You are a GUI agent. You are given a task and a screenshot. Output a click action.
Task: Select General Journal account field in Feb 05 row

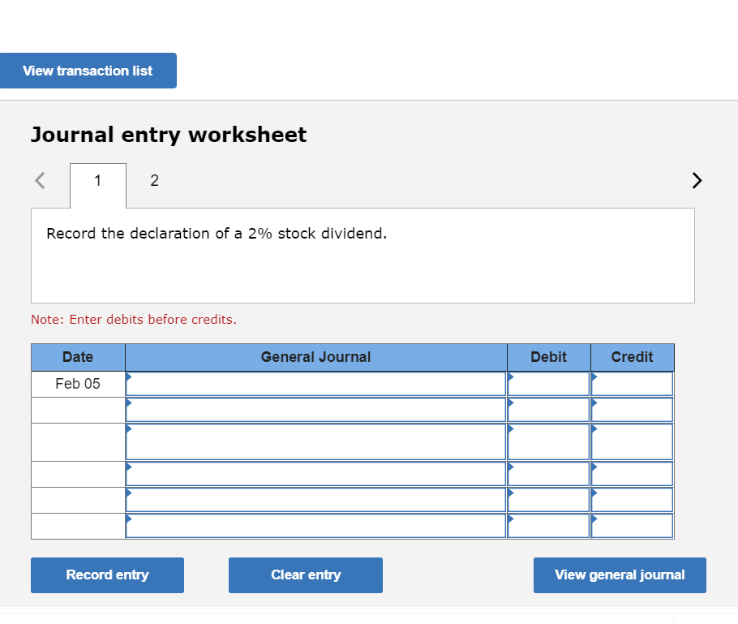point(315,384)
